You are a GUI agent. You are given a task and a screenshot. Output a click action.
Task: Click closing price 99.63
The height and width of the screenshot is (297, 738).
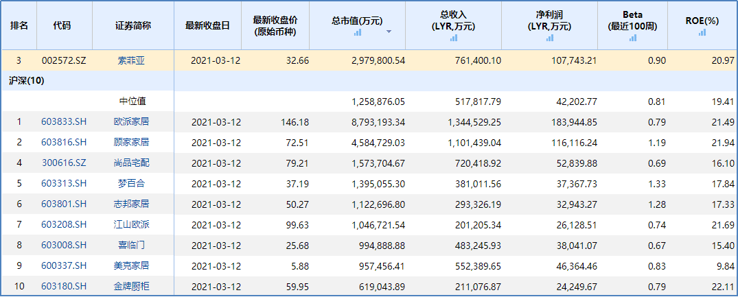tap(297, 224)
